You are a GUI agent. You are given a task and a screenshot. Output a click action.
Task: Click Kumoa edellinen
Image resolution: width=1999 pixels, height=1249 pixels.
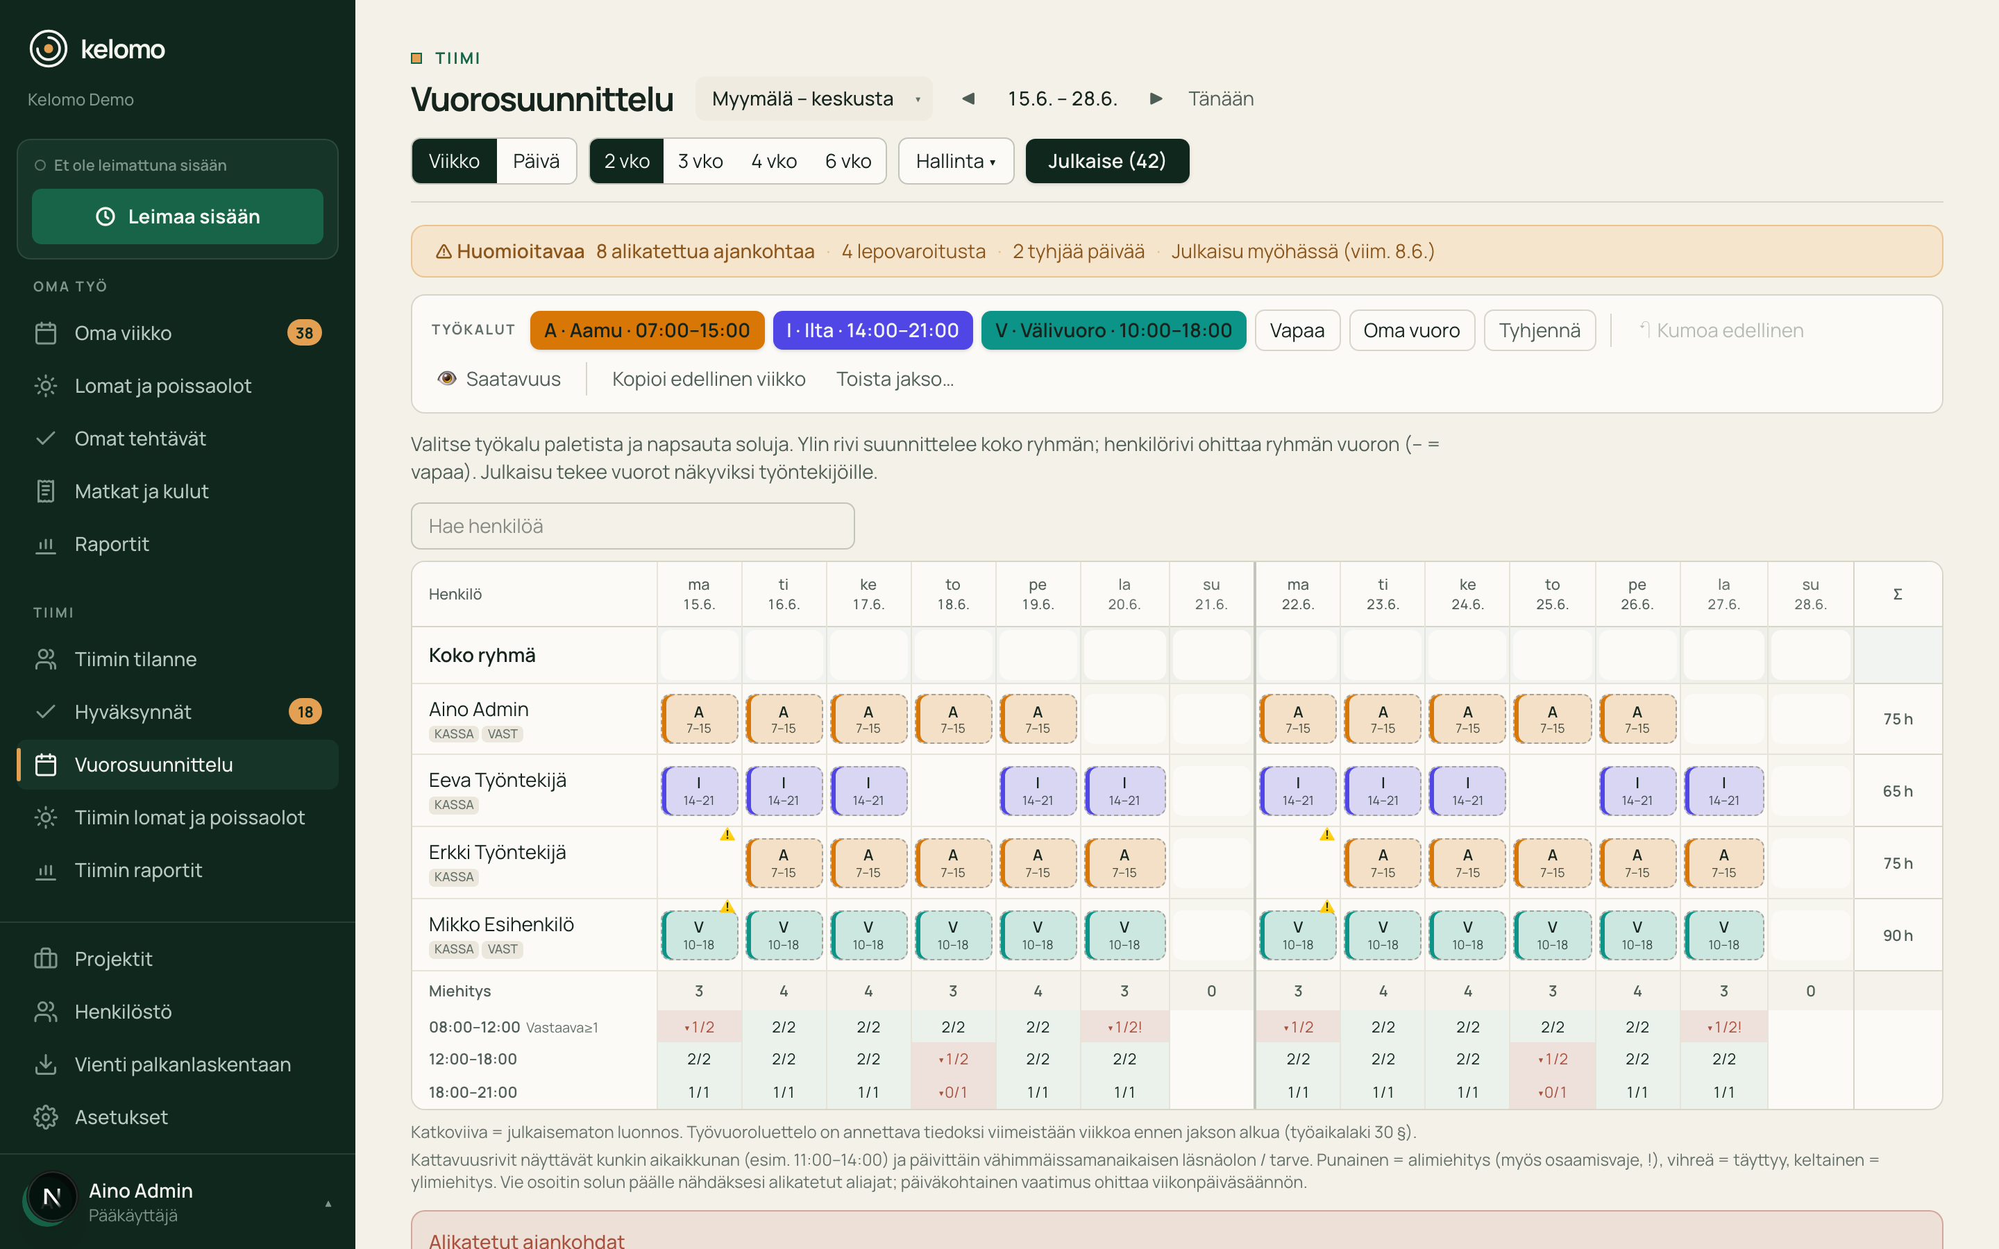pos(1721,330)
